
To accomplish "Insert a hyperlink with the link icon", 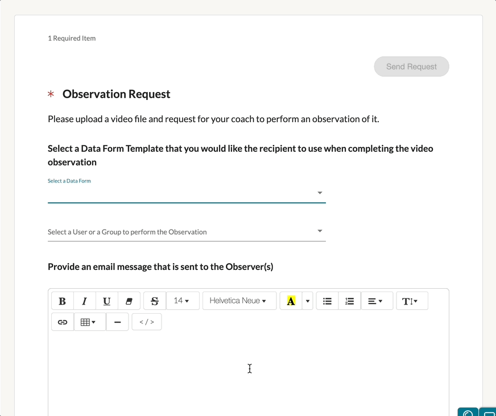I will (63, 322).
